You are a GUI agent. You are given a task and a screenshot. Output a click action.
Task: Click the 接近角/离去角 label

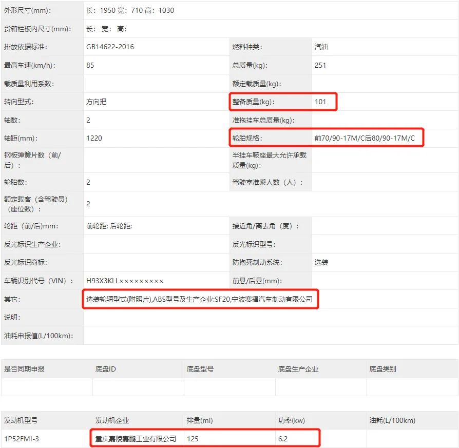tap(266, 226)
